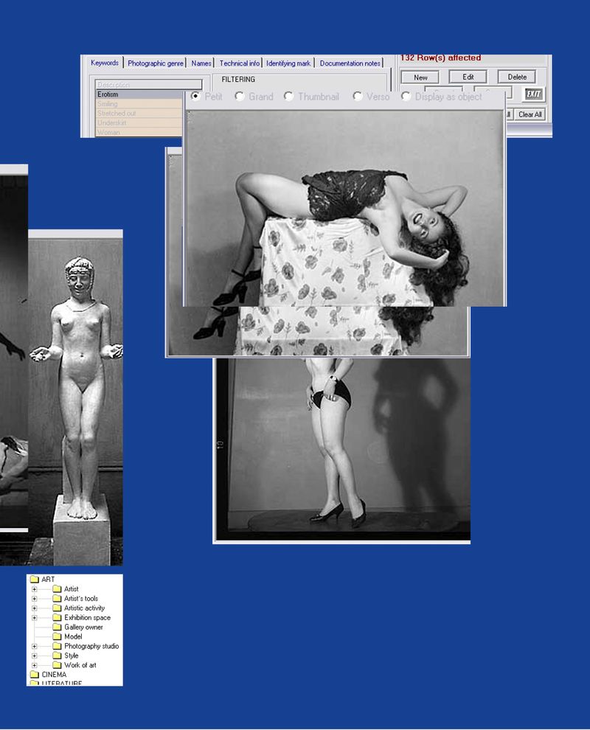
Task: Click the CINEMA folder icon
Action: [34, 673]
